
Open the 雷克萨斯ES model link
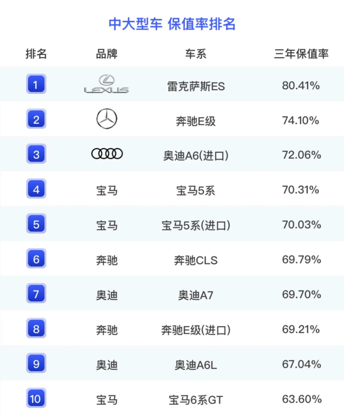point(196,86)
